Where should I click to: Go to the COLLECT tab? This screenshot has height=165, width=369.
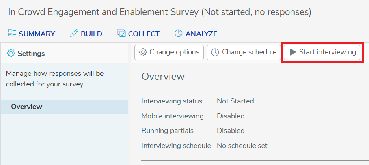point(138,34)
